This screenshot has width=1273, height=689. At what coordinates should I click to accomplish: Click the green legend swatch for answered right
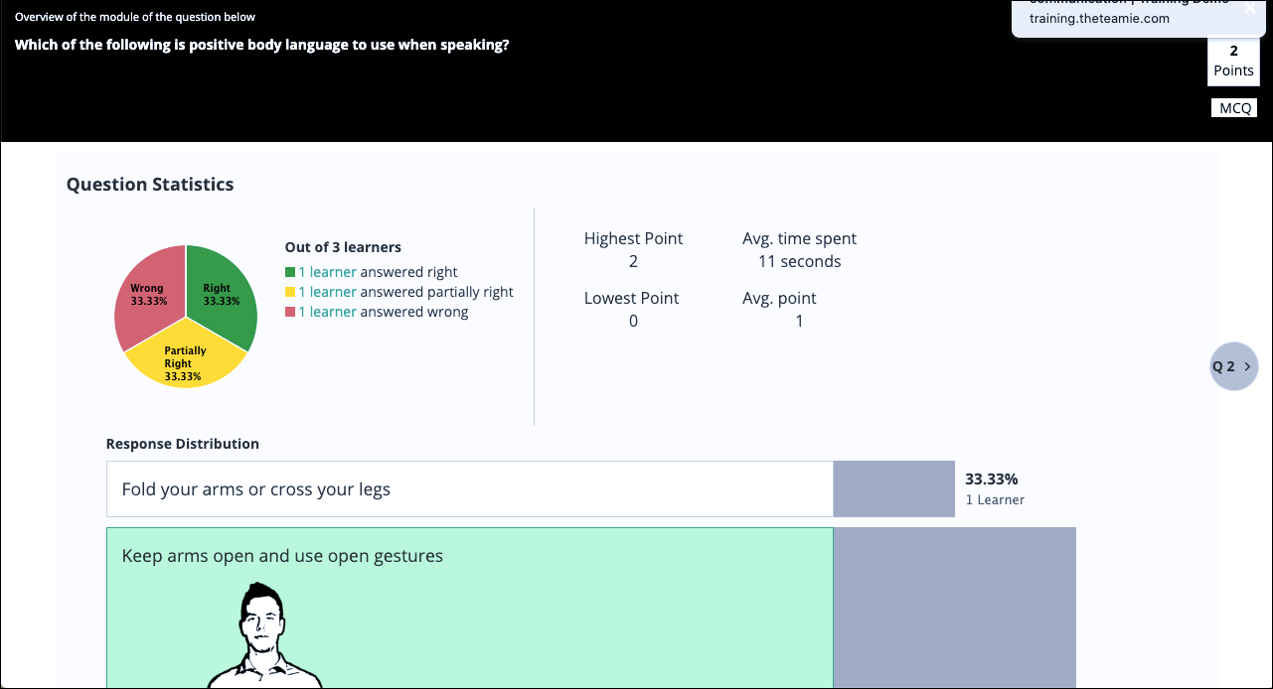point(290,272)
